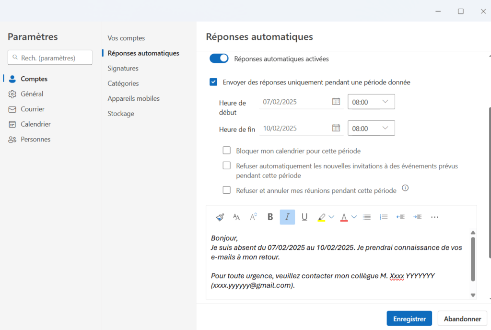The height and width of the screenshot is (330, 491).
Task: Open the Calendrier settings section
Action: 36,124
